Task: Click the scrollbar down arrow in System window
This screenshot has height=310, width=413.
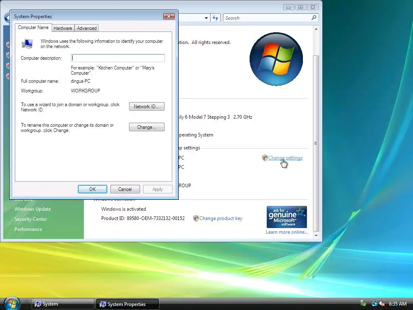Action: click(x=316, y=235)
